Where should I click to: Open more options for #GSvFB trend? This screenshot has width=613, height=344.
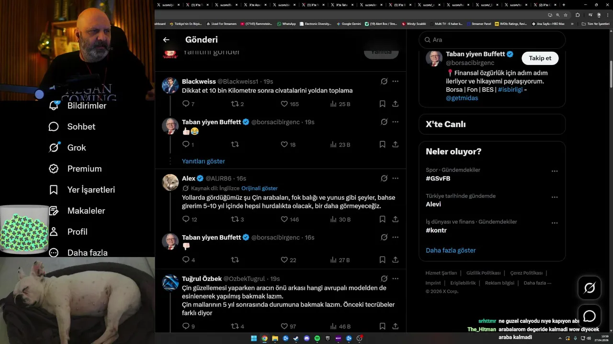point(554,171)
